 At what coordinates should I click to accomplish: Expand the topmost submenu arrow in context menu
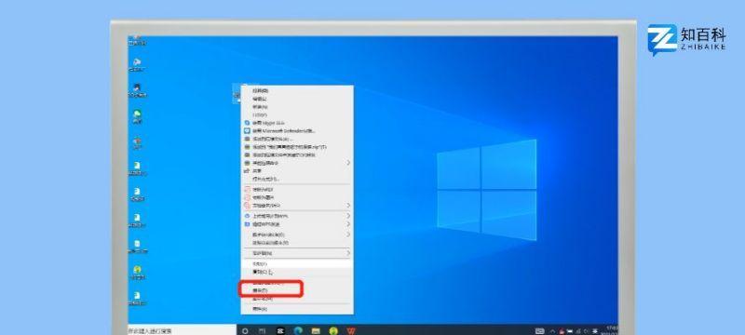point(348,163)
